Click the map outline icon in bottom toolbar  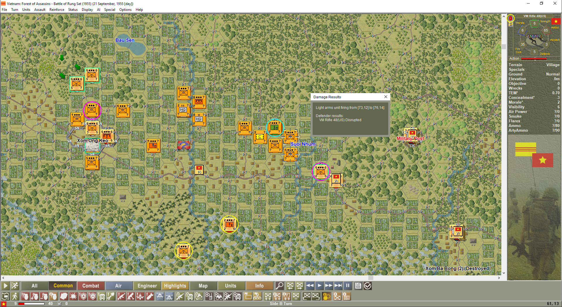pos(5,296)
